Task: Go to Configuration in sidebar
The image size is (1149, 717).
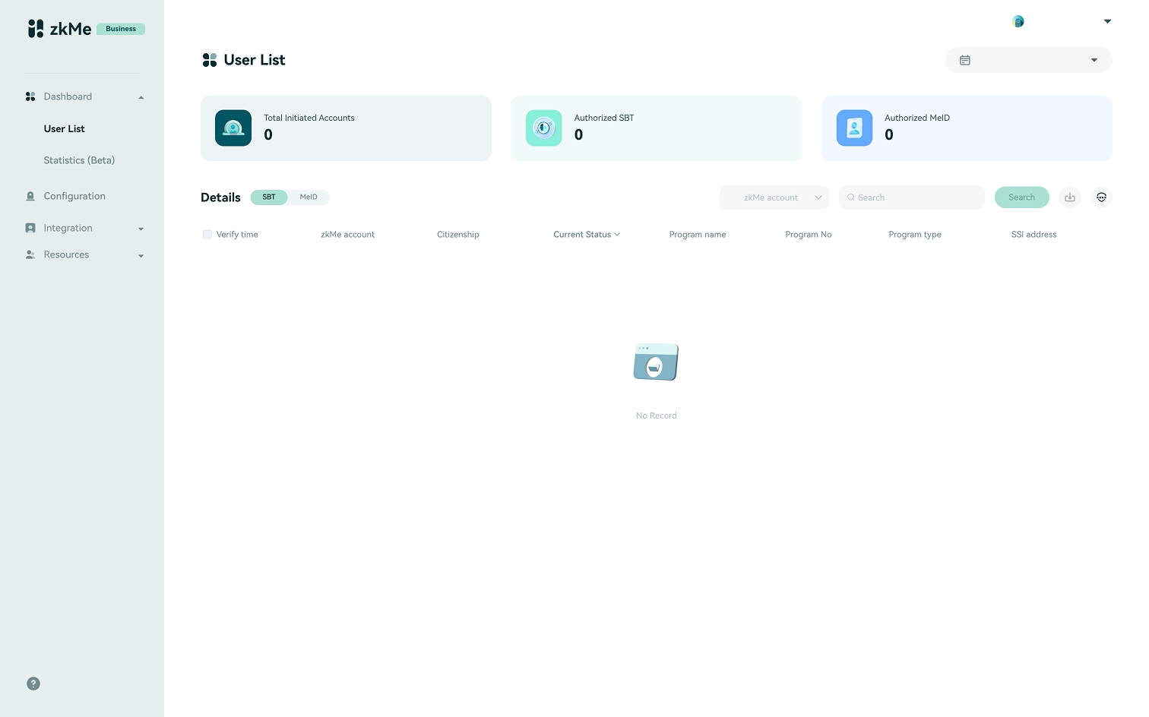Action: click(x=74, y=196)
